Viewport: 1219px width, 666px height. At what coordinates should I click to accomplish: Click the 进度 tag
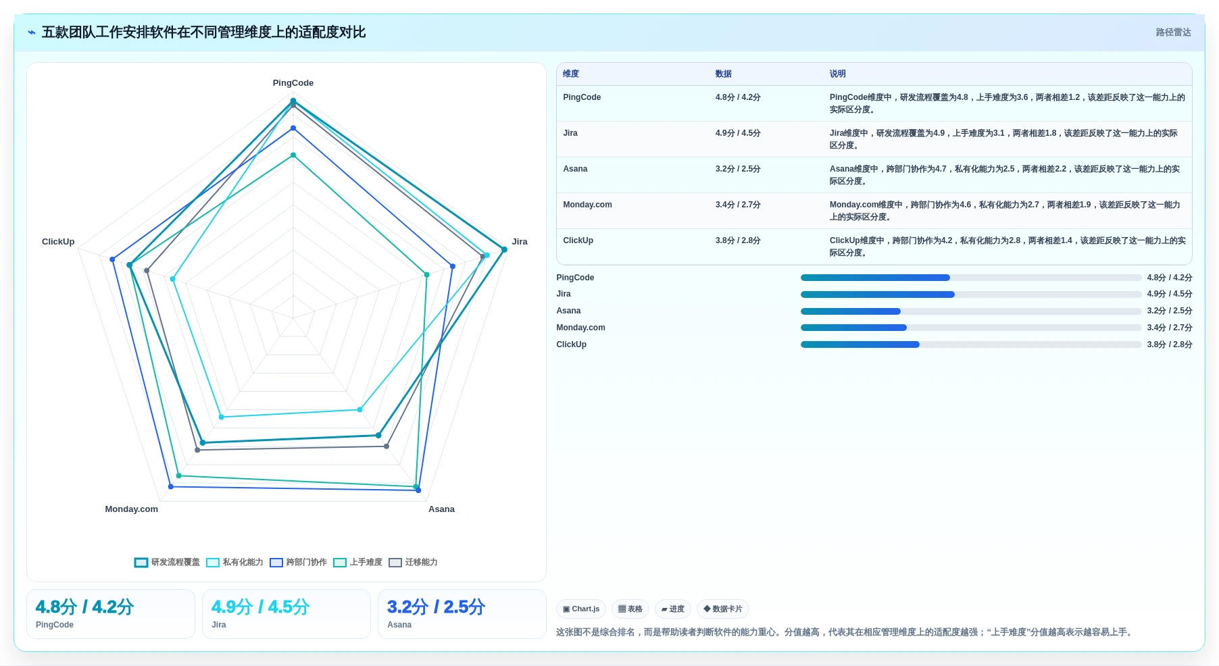coord(673,609)
